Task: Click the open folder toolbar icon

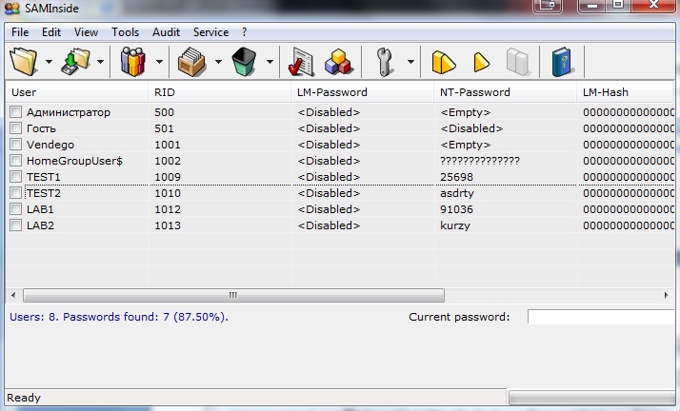Action: 24,62
